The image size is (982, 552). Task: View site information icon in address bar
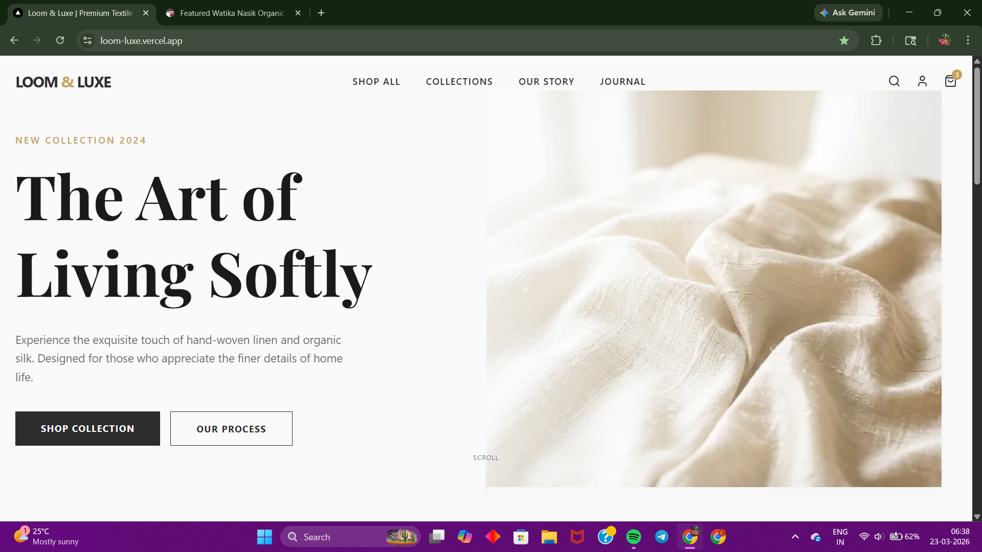click(87, 40)
